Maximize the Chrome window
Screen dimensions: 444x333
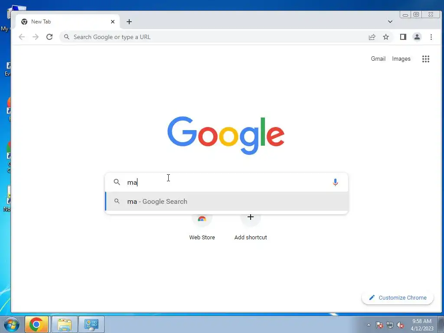(x=416, y=15)
